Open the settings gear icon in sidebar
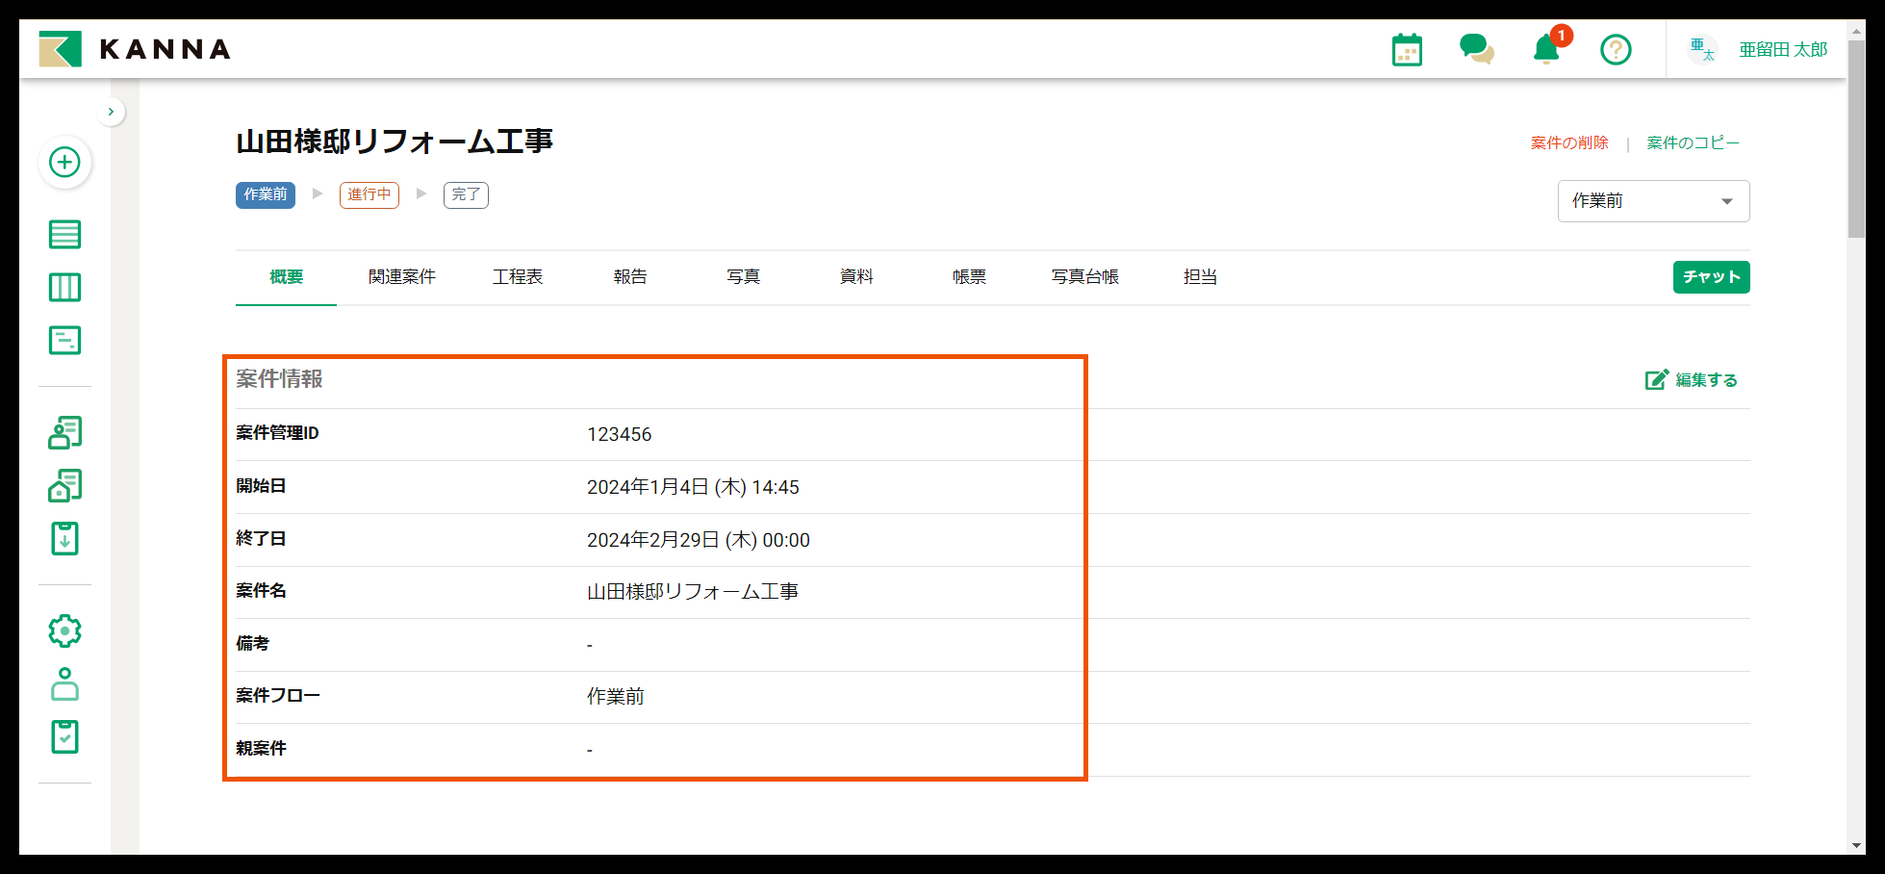The image size is (1885, 874). [64, 630]
